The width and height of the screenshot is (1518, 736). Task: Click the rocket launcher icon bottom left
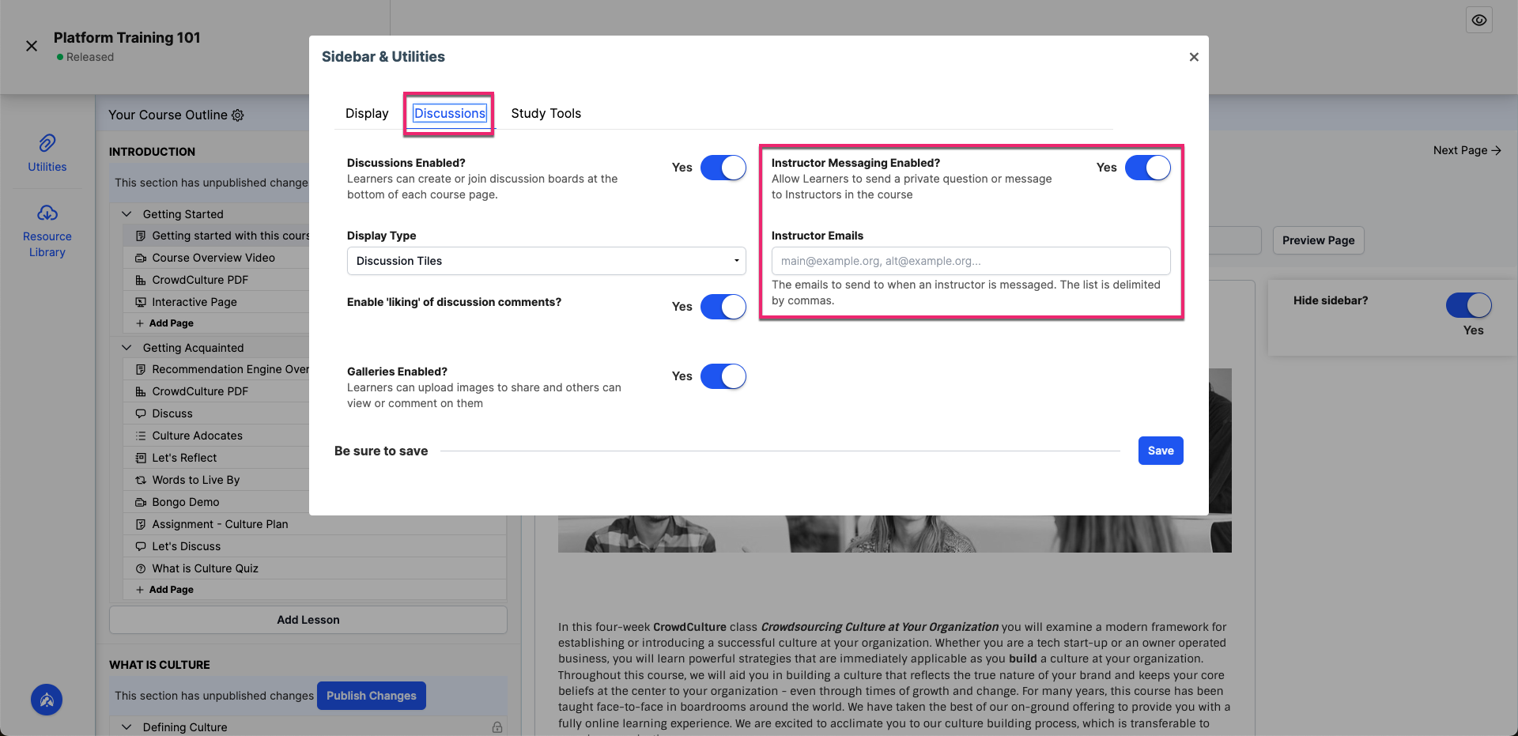(x=47, y=700)
